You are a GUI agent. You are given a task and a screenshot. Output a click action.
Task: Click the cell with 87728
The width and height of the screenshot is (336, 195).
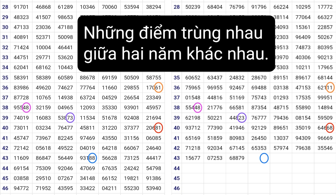[21, 97]
